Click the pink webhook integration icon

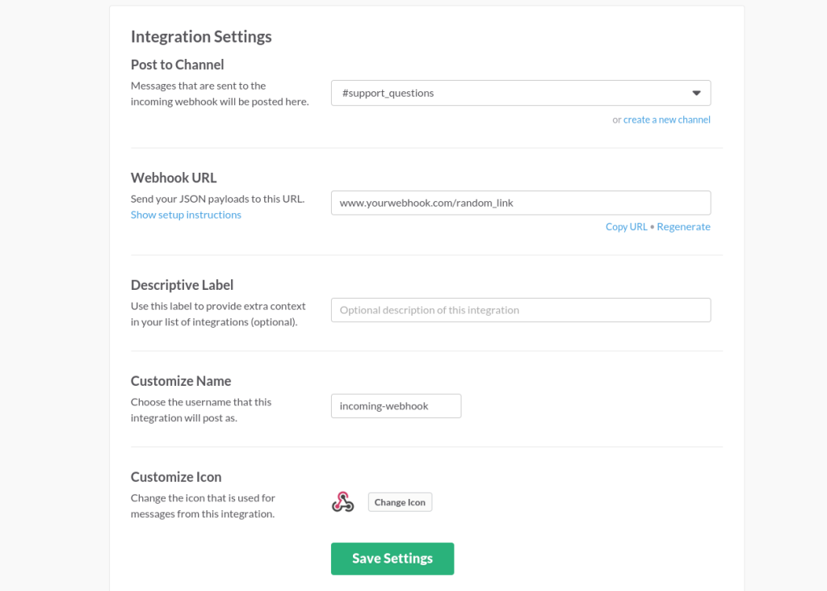tap(342, 501)
